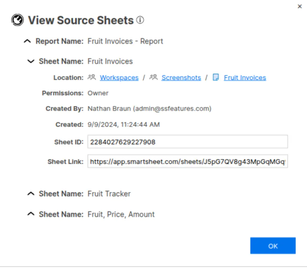Image resolution: width=307 pixels, height=268 pixels.
Task: Click the 'Report Name:' label
Action: pyautogui.click(x=59, y=42)
